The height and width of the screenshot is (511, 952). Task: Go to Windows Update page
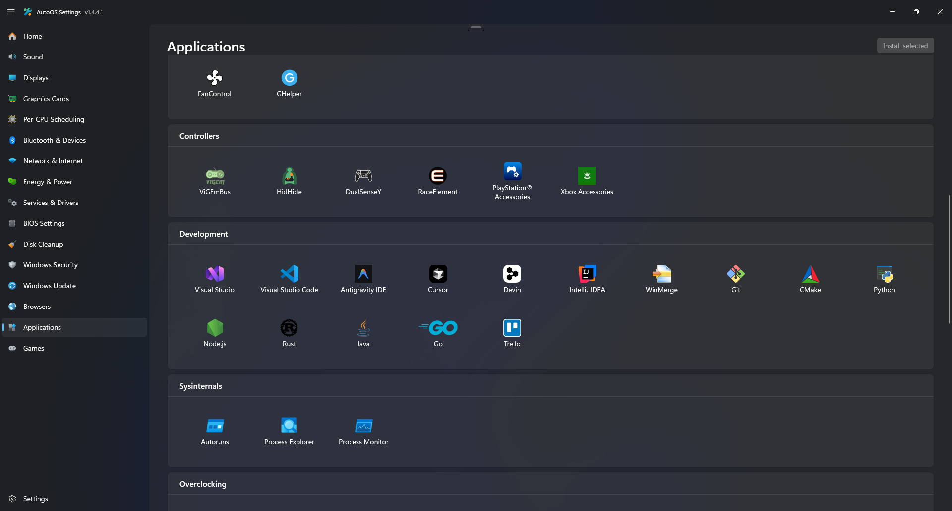pos(74,286)
